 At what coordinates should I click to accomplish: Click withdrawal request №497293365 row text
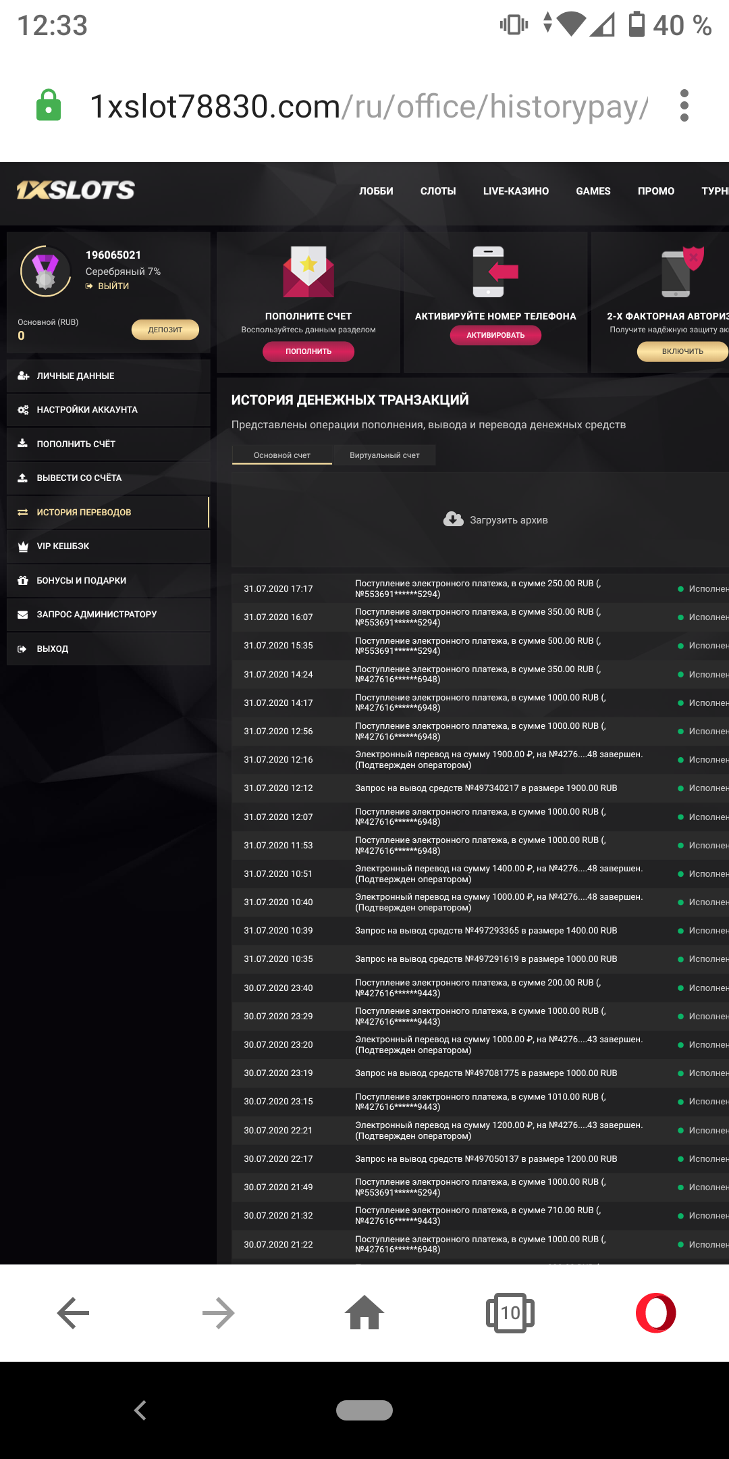486,931
